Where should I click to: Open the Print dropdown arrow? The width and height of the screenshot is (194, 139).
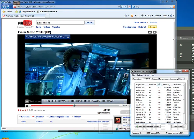pos(145,16)
